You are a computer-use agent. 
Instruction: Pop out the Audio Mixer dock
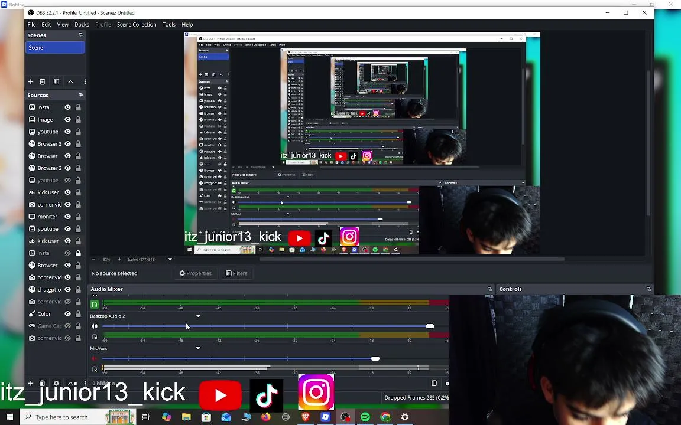489,289
